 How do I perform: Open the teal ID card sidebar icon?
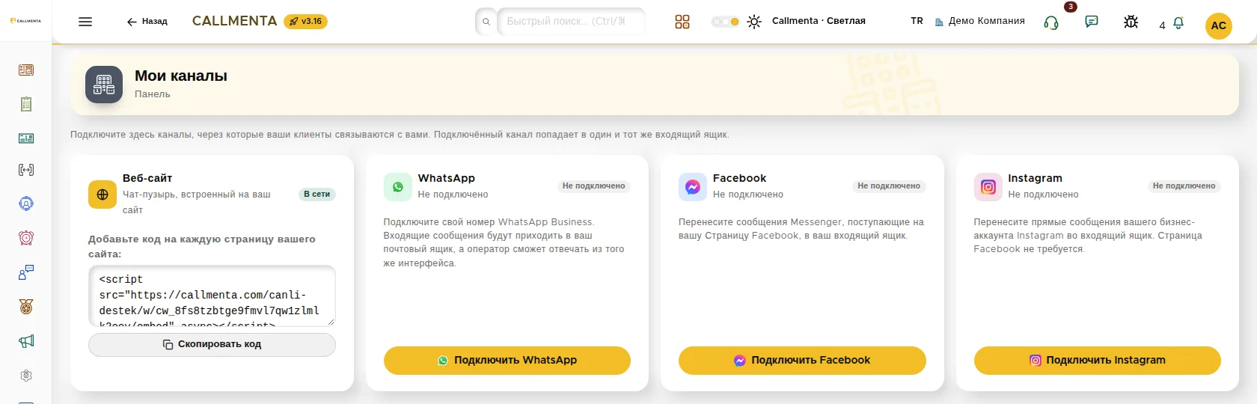coord(26,138)
